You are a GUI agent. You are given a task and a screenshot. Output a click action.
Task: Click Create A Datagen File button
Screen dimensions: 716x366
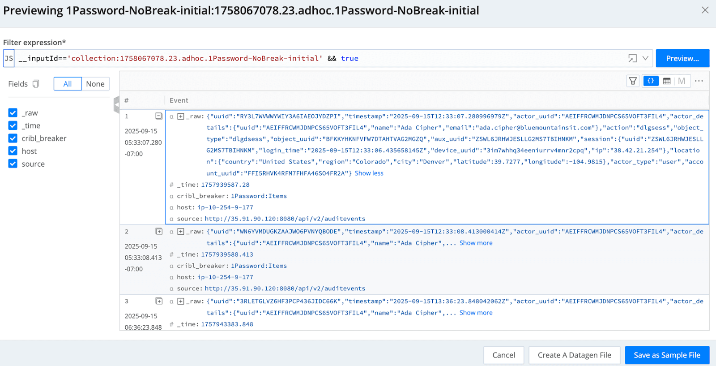point(574,355)
